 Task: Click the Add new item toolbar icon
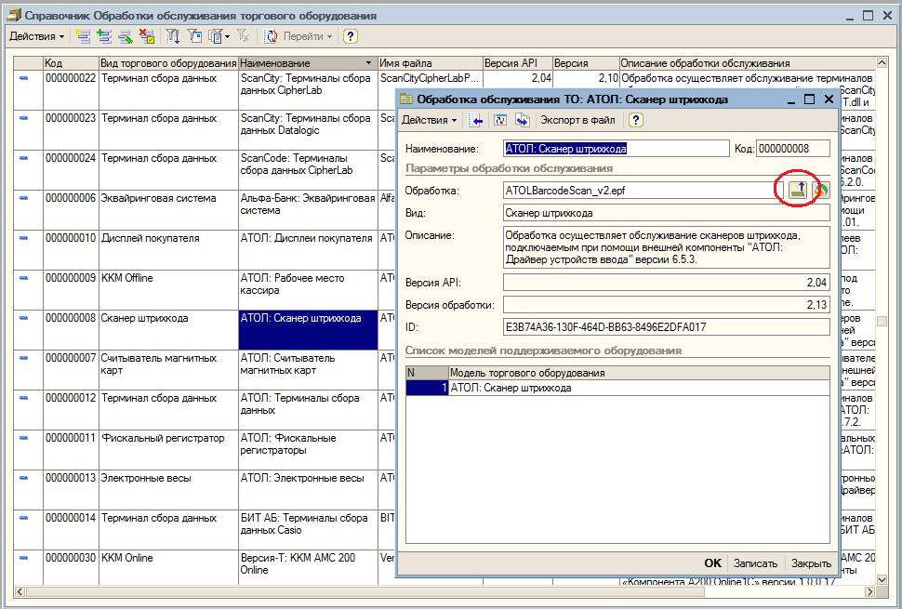(84, 37)
